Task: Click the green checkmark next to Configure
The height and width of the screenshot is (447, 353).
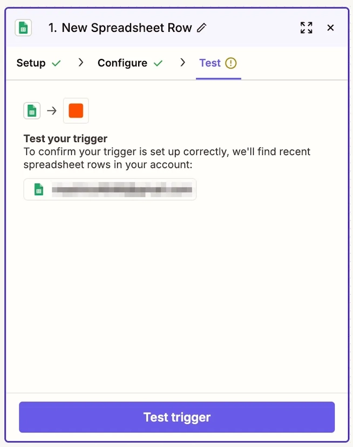Action: pos(158,63)
